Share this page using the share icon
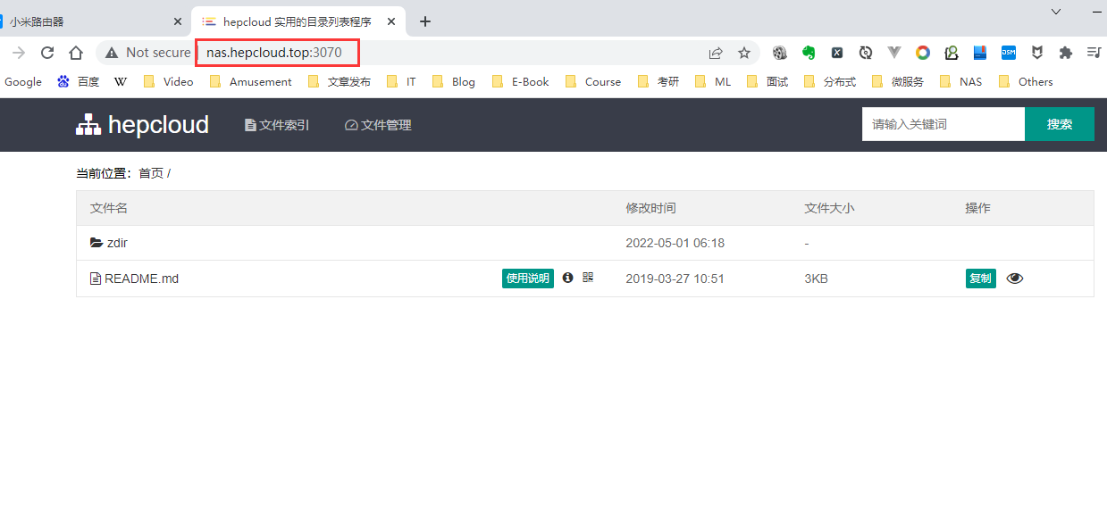The width and height of the screenshot is (1107, 524). 716,53
